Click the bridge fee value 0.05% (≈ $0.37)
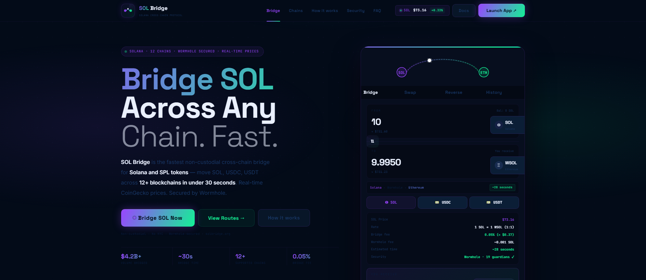 pyautogui.click(x=499, y=235)
